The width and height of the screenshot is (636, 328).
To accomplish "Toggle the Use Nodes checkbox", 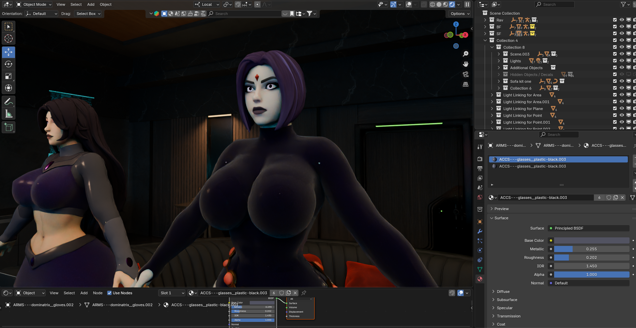I will click(109, 293).
